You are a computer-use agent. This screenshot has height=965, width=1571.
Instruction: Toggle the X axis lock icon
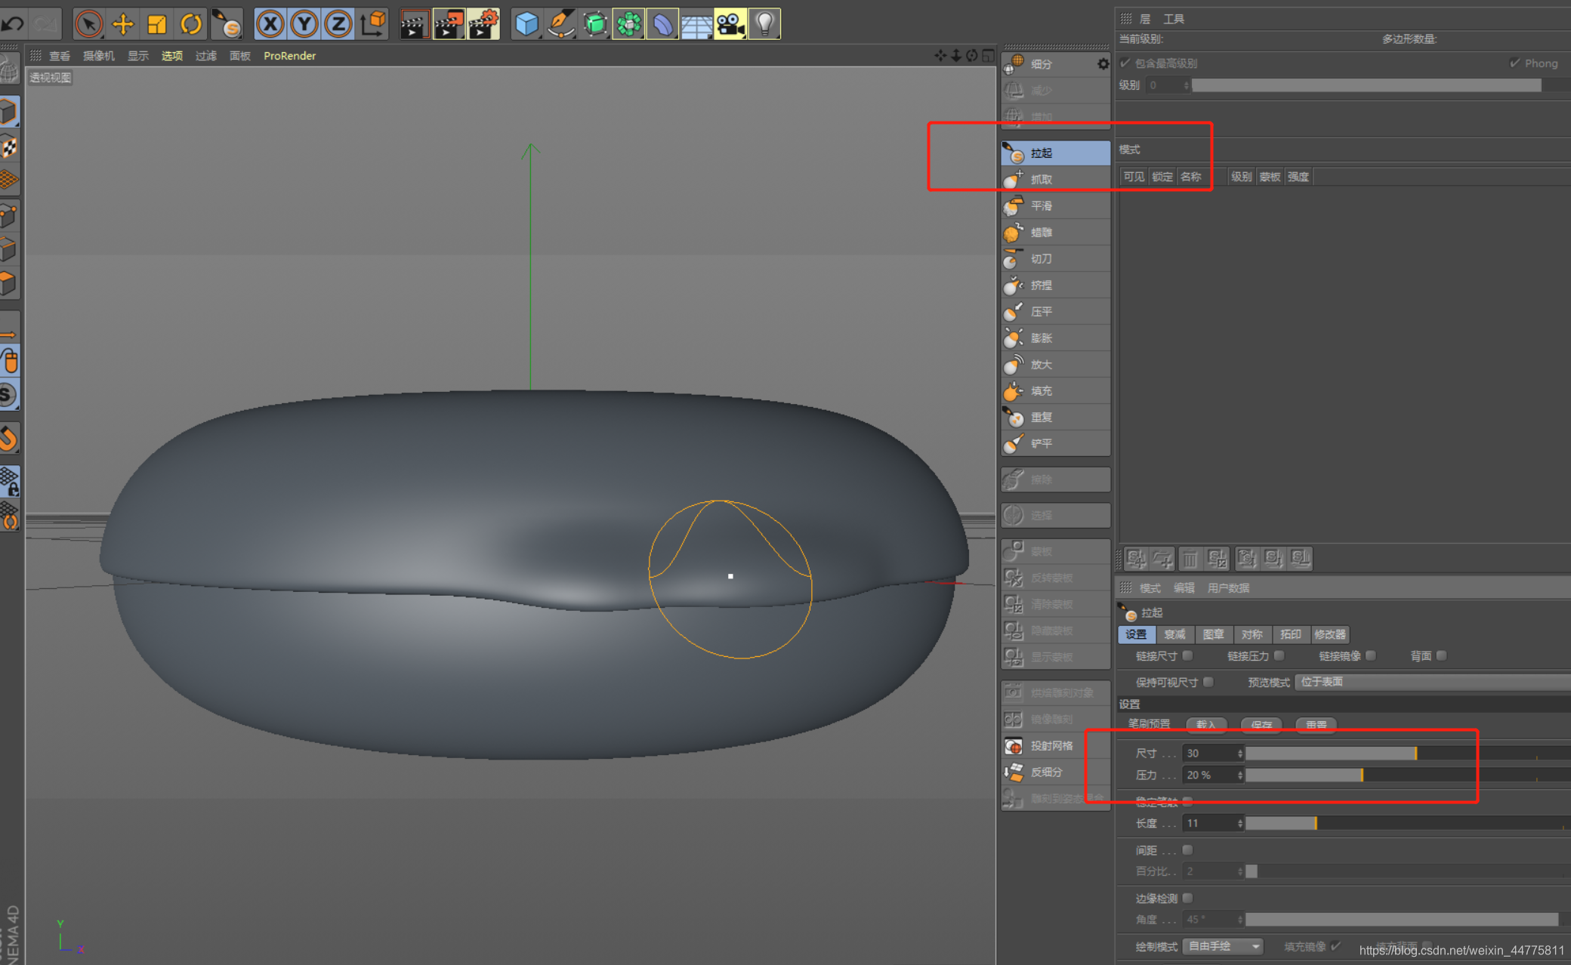click(270, 24)
